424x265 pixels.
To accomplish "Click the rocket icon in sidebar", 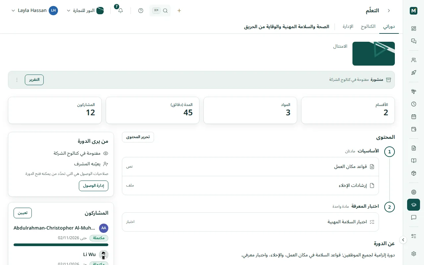I will click(413, 73).
